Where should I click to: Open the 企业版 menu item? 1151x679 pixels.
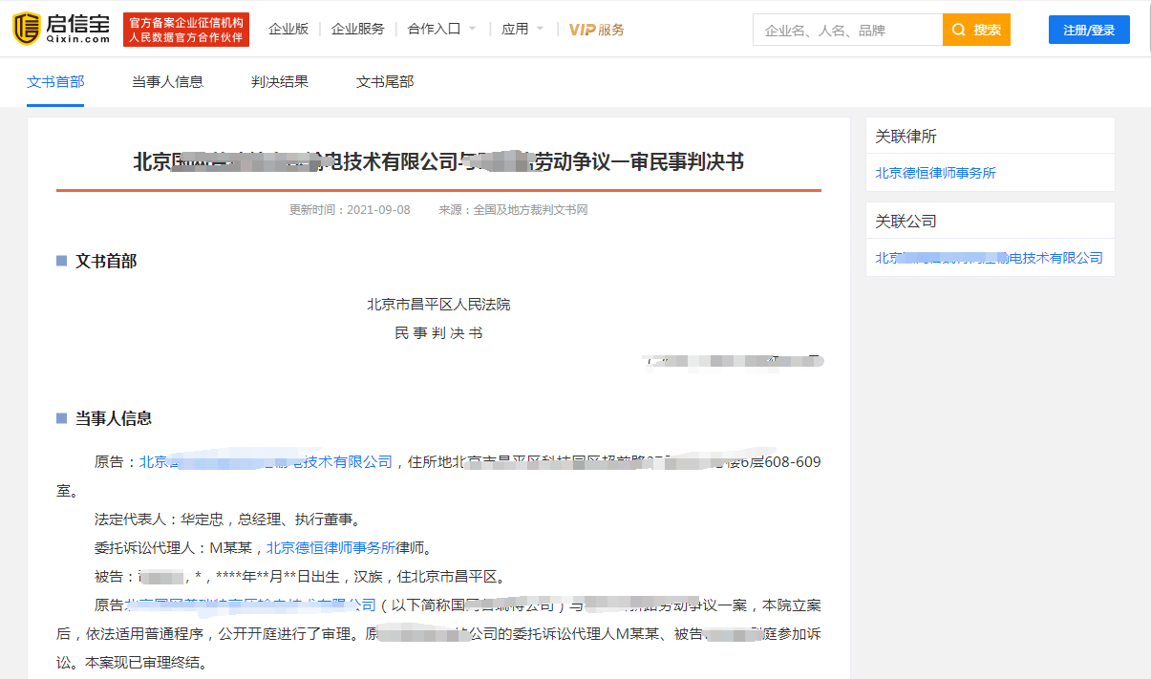288,29
